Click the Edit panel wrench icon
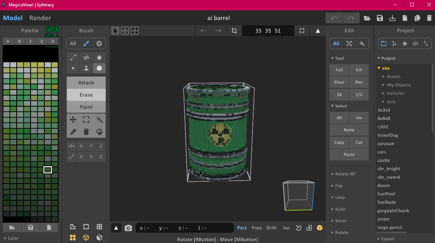The height and width of the screenshot is (243, 435). 362,43
